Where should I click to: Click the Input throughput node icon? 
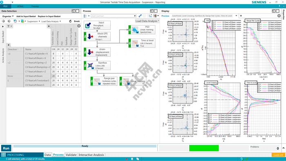88,25
